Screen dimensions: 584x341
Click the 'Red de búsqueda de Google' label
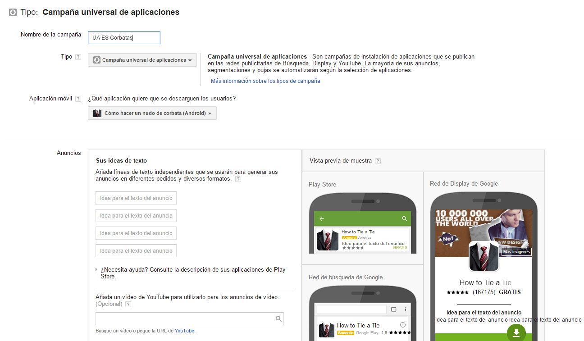(346, 277)
